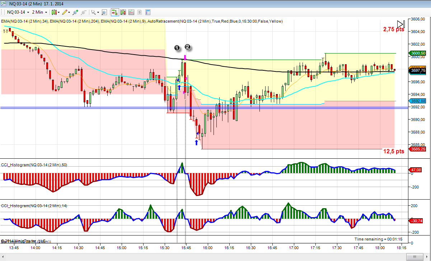Click the candlestick chart style icon

pyautogui.click(x=54, y=12)
